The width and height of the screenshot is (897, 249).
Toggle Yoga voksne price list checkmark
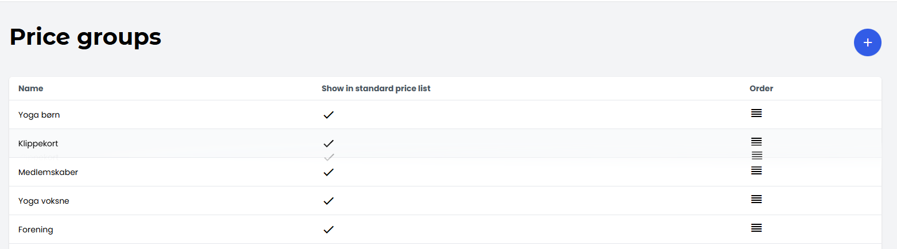[328, 201]
